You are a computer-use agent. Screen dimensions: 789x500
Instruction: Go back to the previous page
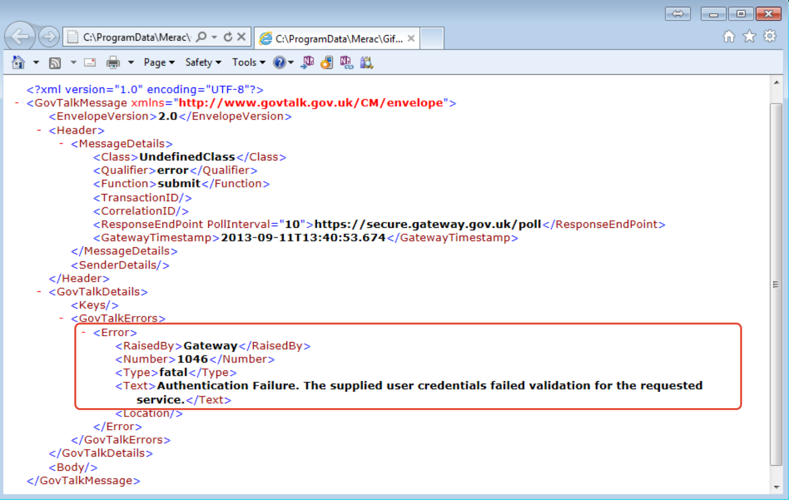[20, 37]
